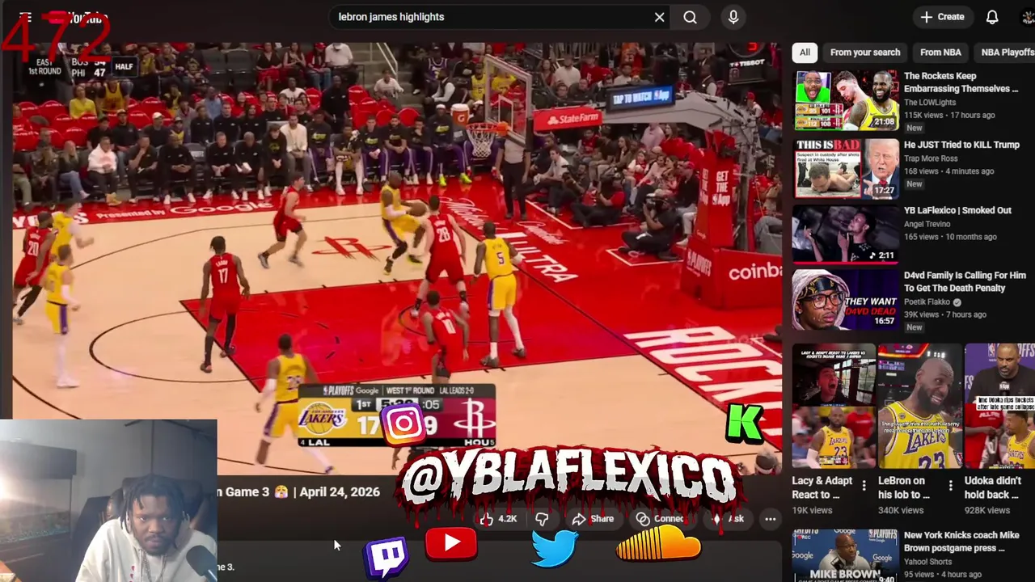Open the Mike Brown postgame press thumbnail
This screenshot has width=1035, height=582.
click(x=847, y=556)
